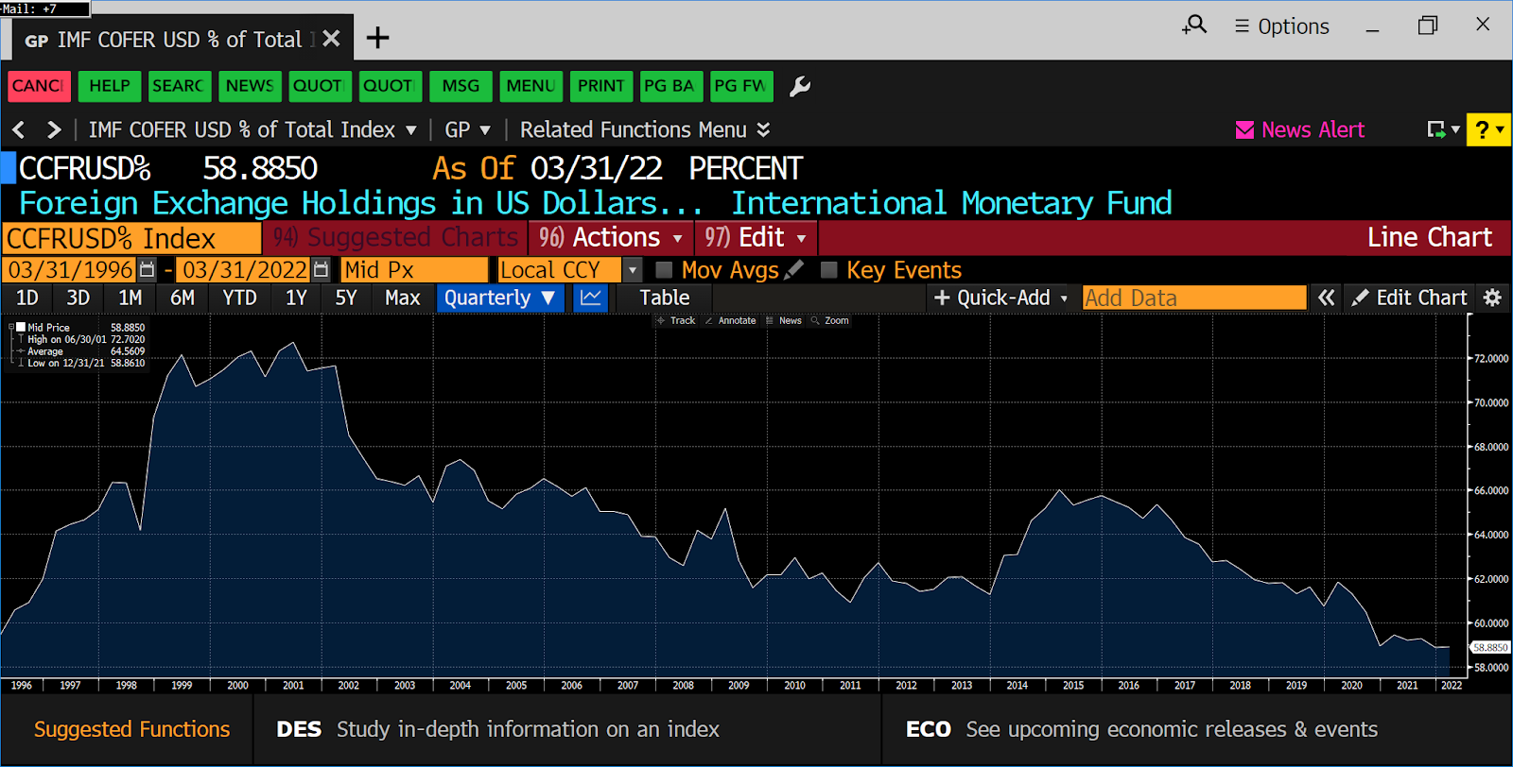Open end date calendar picker
Screen dimensions: 1513x767
click(321, 270)
